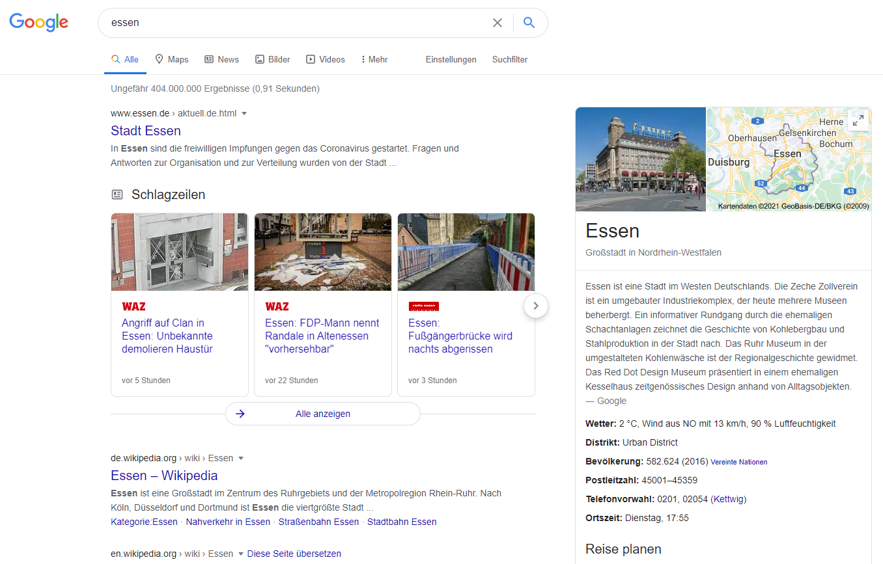Open headline Fußgängerbrücke wird nachts abgerissen
Viewport: 883px width, 564px height.
point(460,336)
